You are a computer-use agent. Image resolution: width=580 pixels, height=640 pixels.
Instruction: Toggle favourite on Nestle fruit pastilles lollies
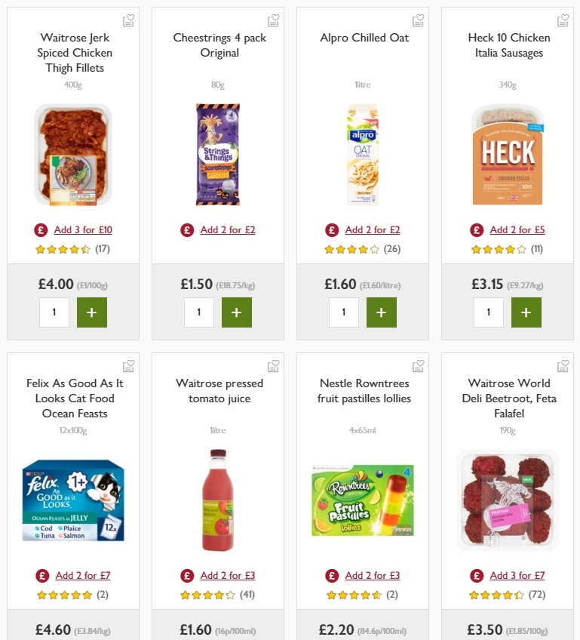coord(418,365)
